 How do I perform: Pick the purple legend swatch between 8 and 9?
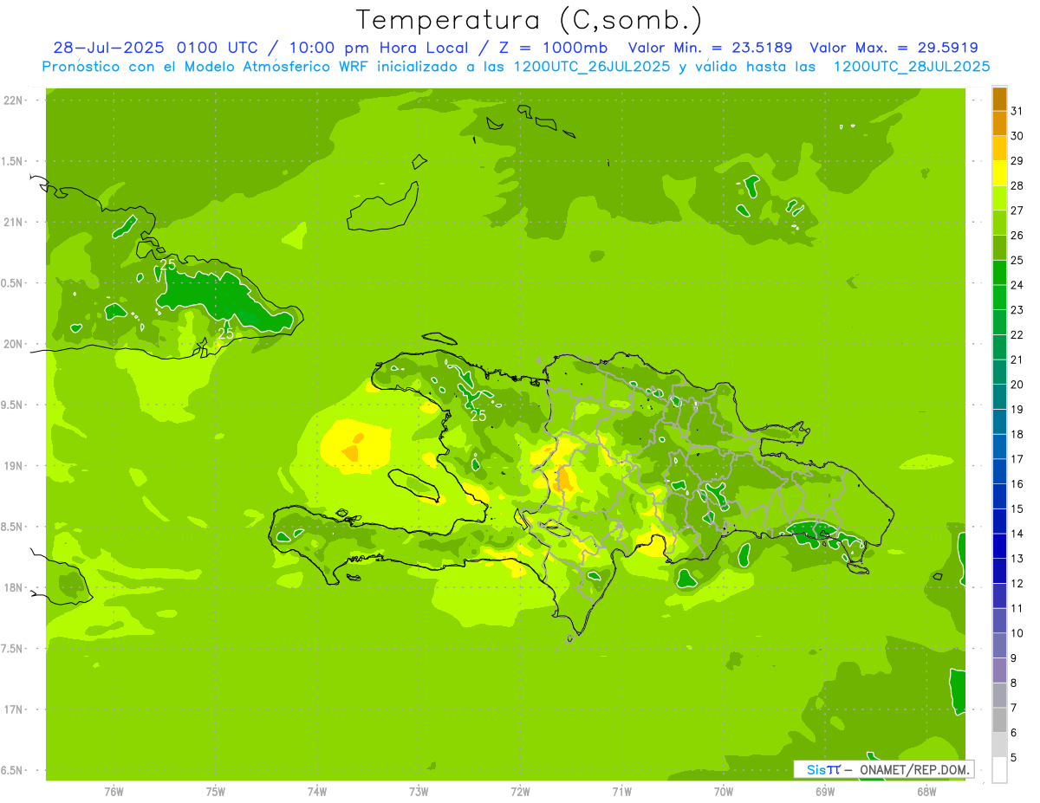click(999, 670)
